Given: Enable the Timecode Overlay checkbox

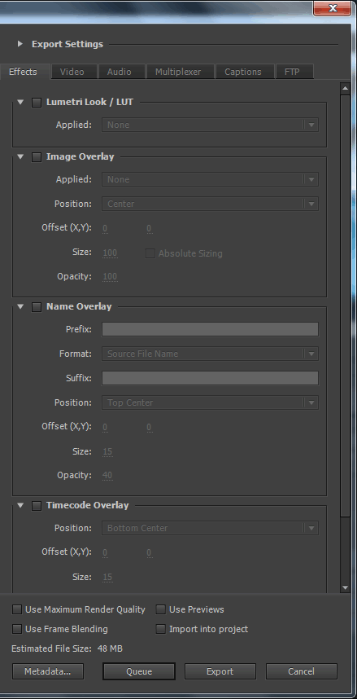Looking at the screenshot, I should pyautogui.click(x=37, y=506).
